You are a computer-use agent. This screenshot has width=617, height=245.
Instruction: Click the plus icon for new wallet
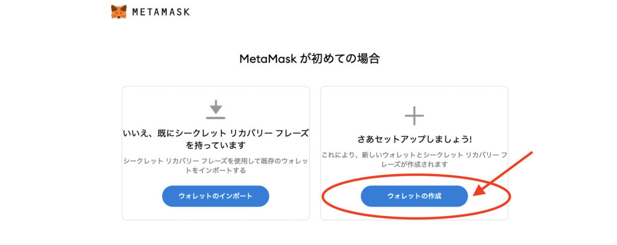tap(415, 116)
